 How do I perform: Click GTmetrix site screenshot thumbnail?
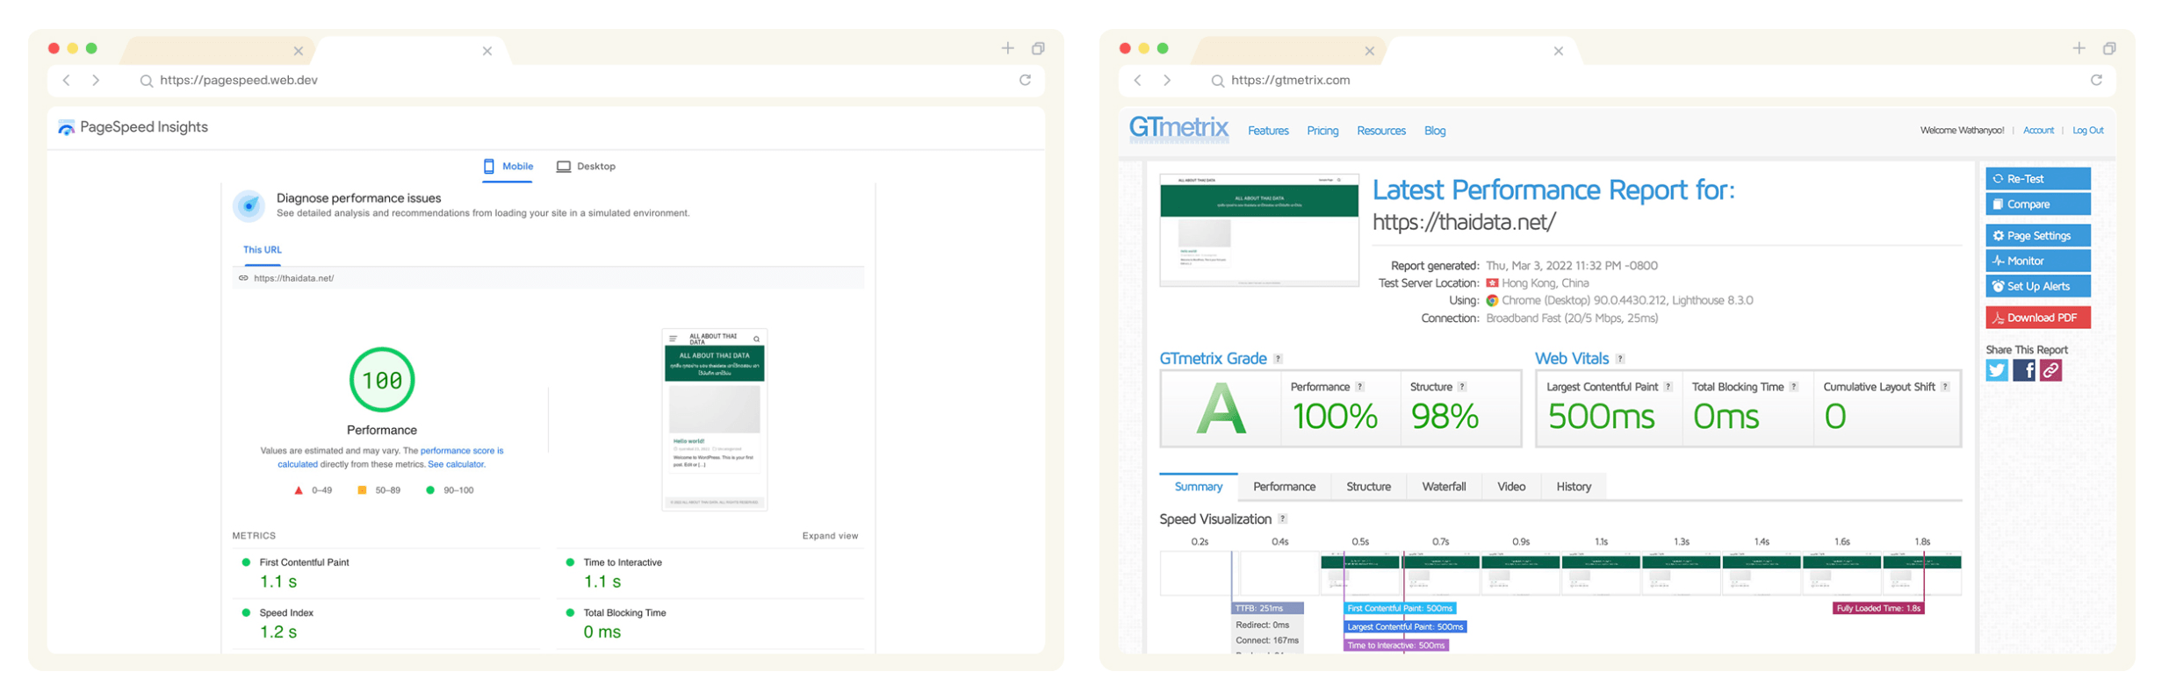tap(1259, 230)
